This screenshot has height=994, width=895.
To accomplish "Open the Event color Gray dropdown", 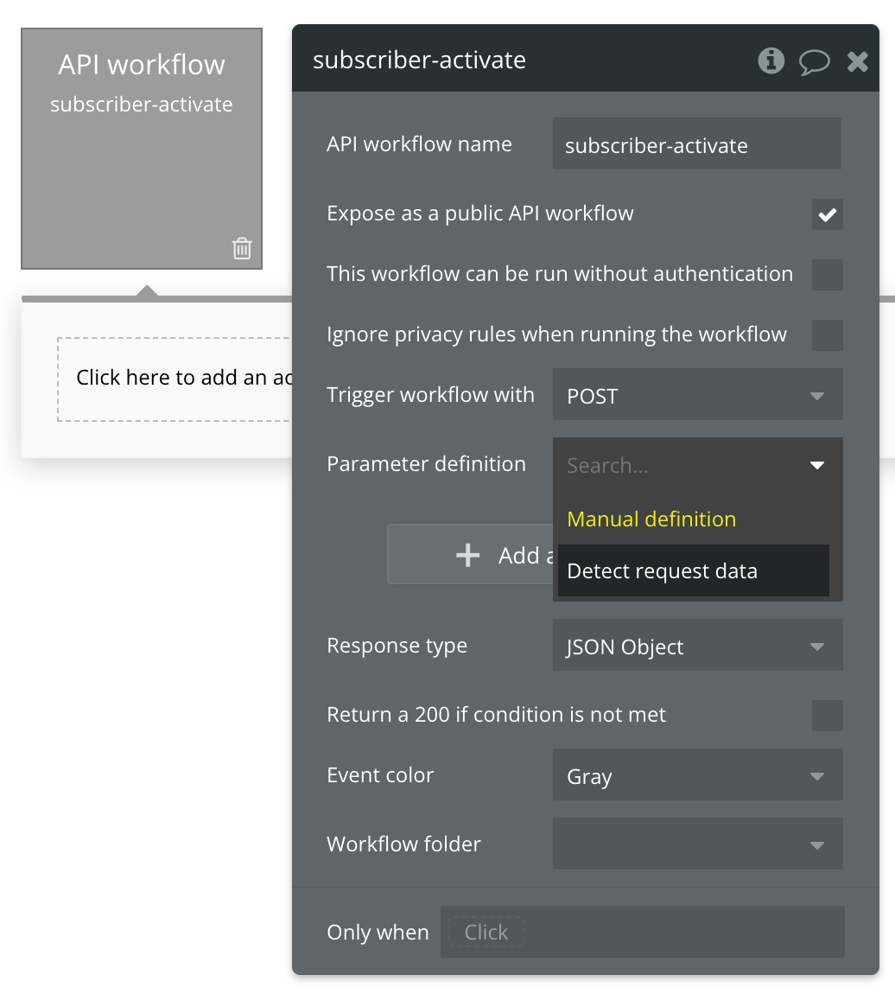I will 697,776.
